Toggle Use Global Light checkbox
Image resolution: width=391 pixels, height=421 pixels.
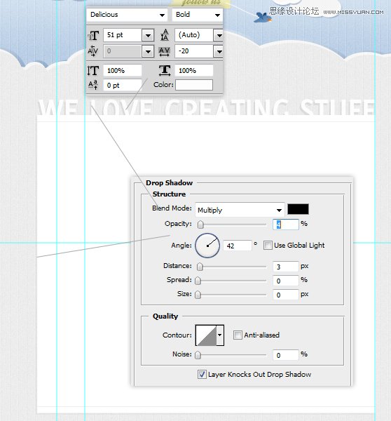click(268, 245)
